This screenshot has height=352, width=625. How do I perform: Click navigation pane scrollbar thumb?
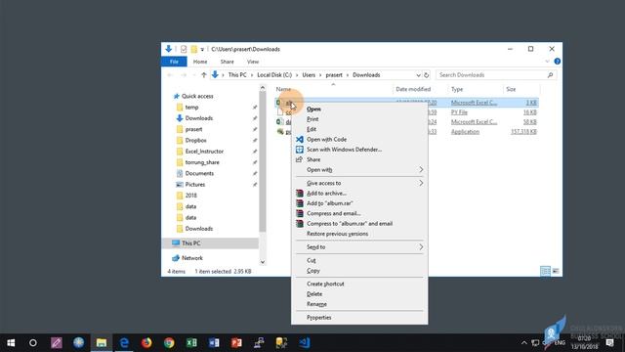pos(263,161)
